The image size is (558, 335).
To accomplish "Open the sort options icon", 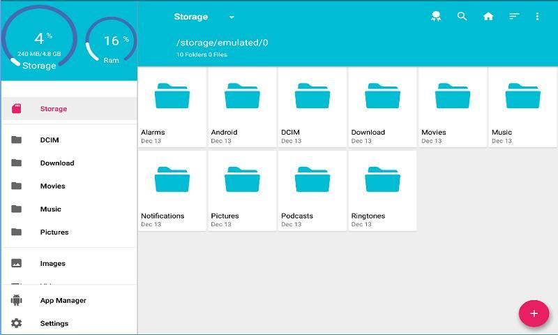I will 514,17.
